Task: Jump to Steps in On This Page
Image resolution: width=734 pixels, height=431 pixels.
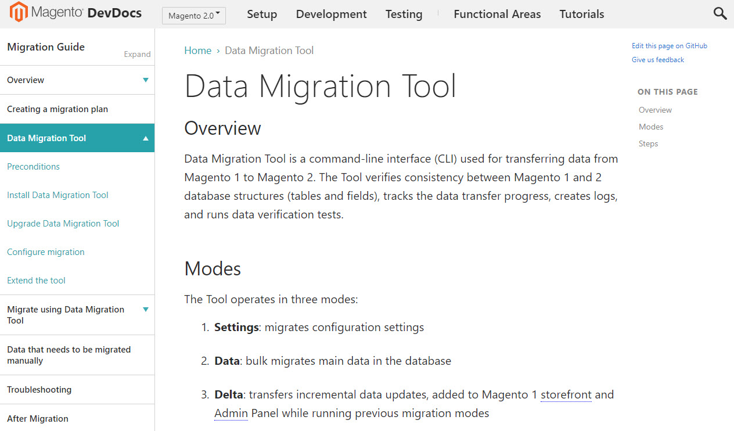Action: [x=648, y=143]
